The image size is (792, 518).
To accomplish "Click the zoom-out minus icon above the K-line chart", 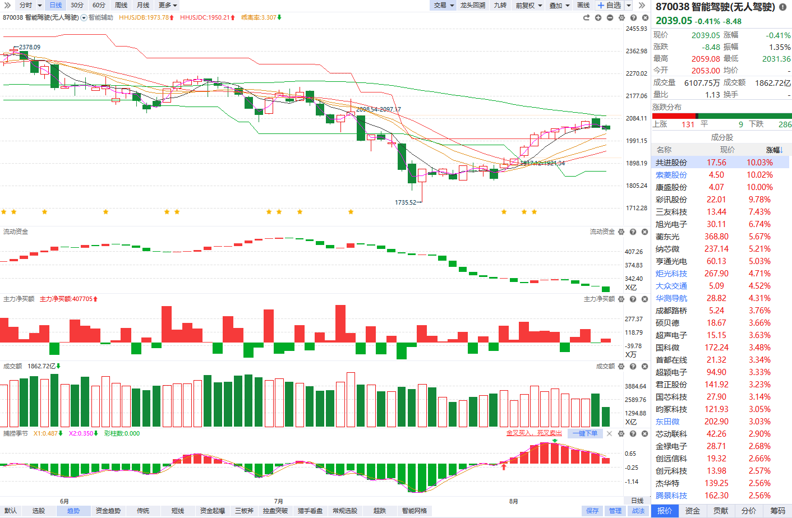I will [610, 18].
